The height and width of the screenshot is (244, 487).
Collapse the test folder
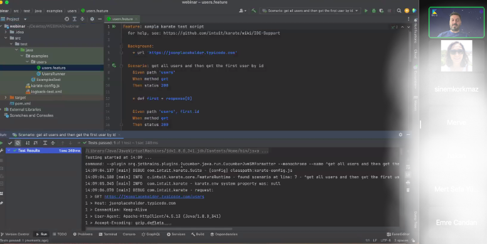pos(11,44)
